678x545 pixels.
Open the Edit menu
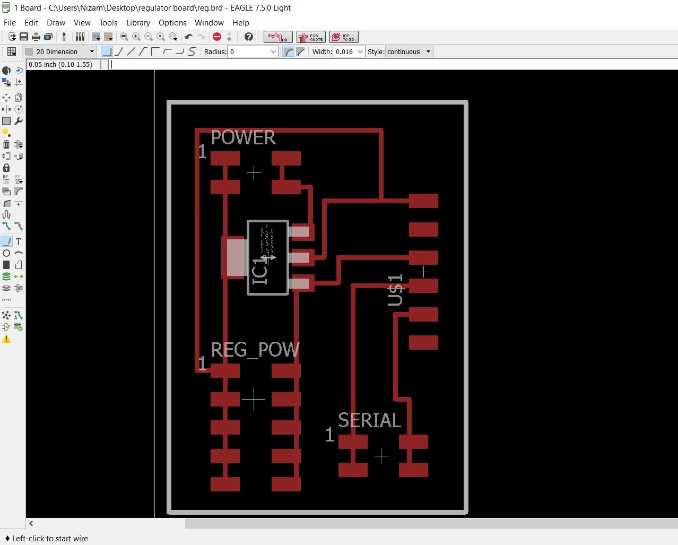tap(31, 23)
